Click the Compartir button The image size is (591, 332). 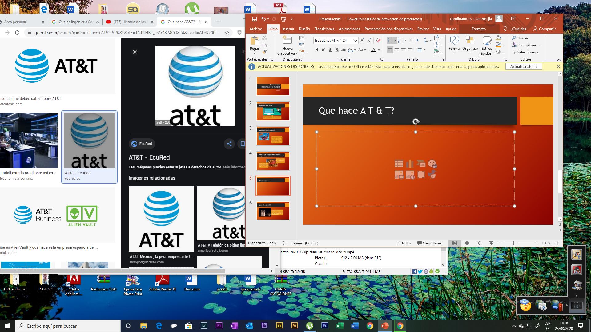545,29
